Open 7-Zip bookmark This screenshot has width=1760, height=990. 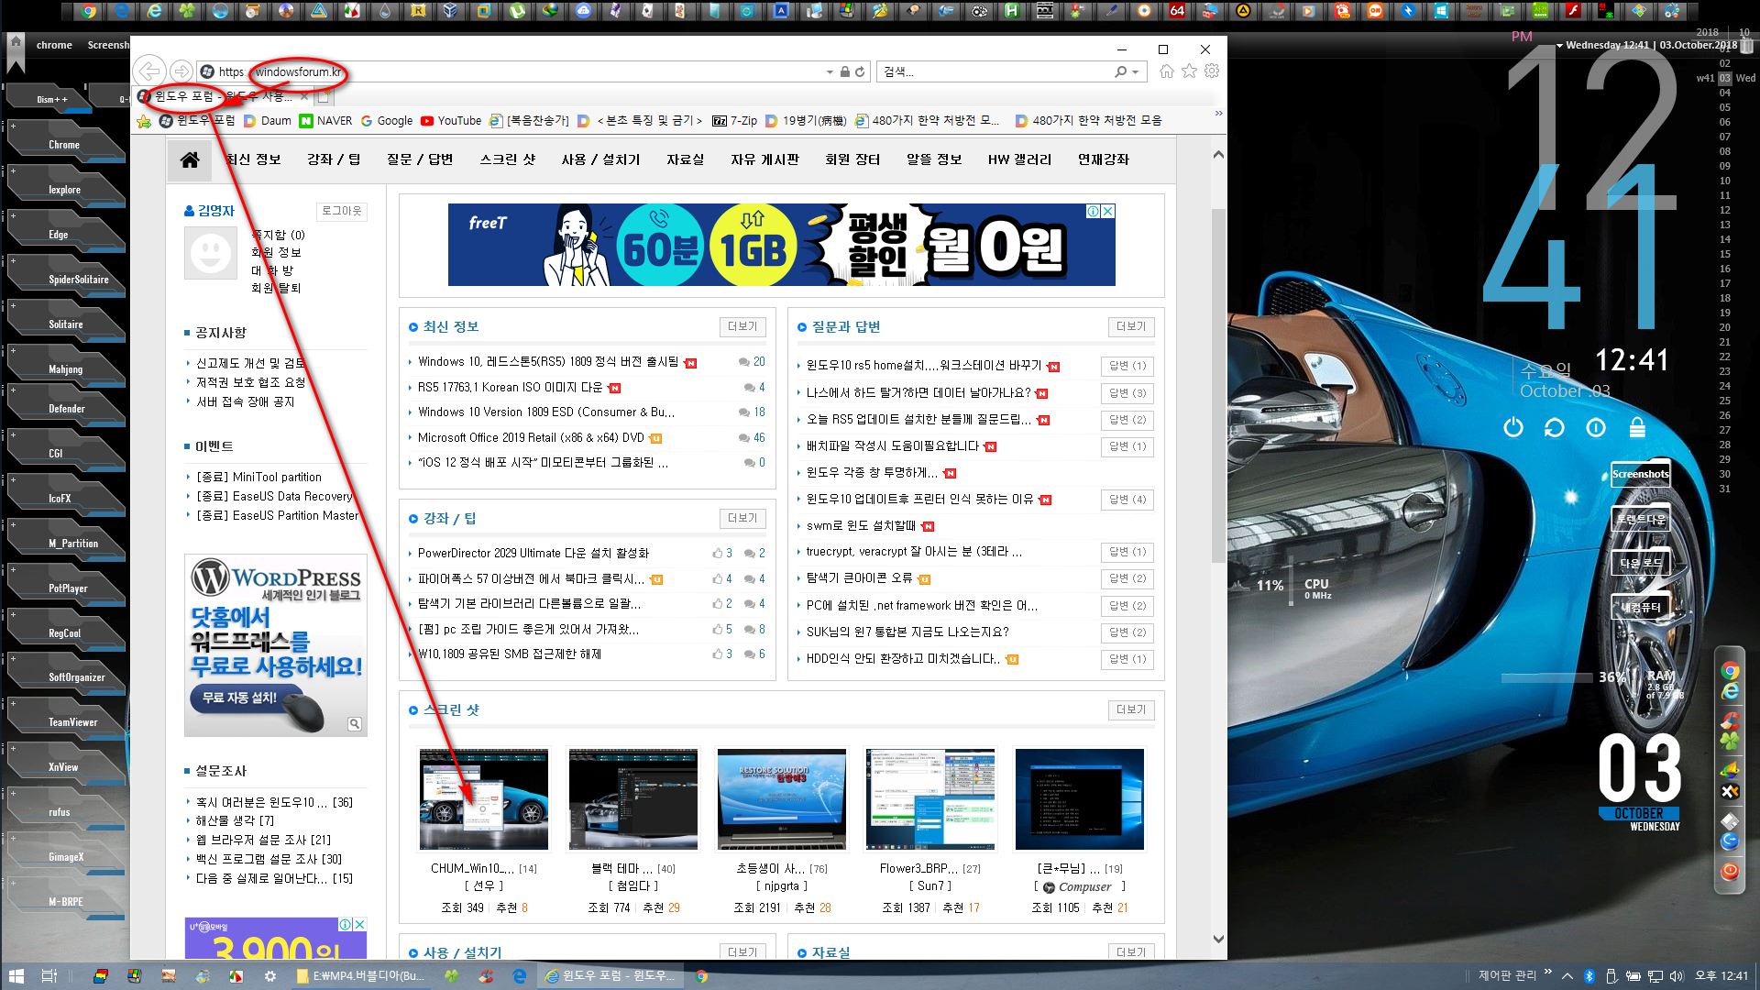click(734, 120)
